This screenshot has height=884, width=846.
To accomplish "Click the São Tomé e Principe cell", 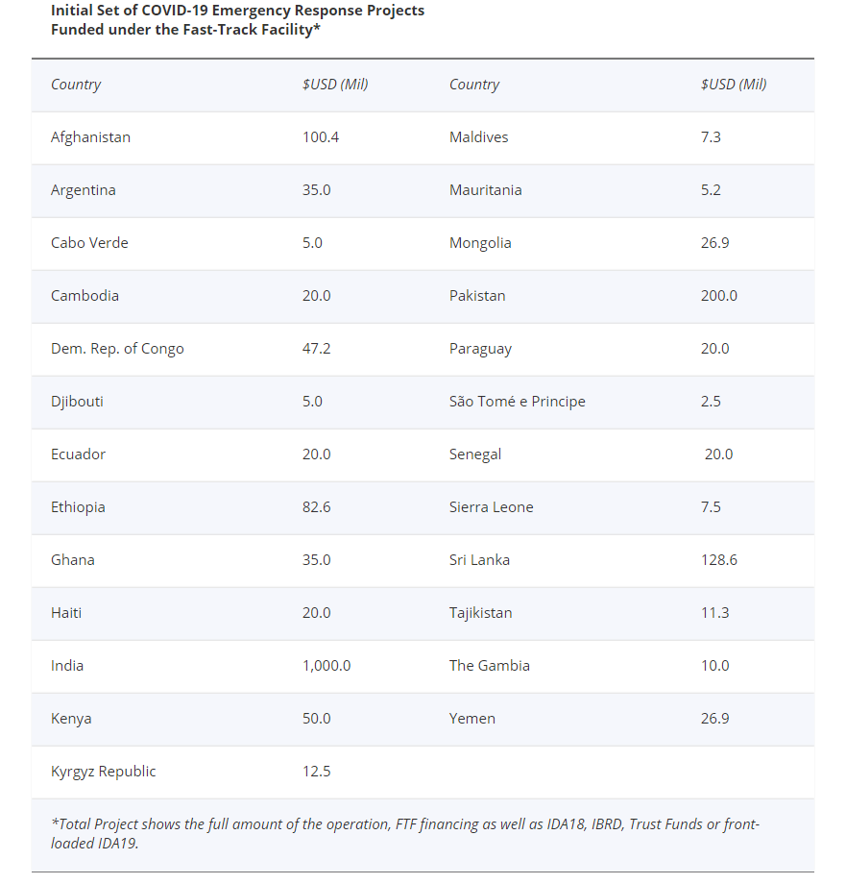I will coord(517,402).
